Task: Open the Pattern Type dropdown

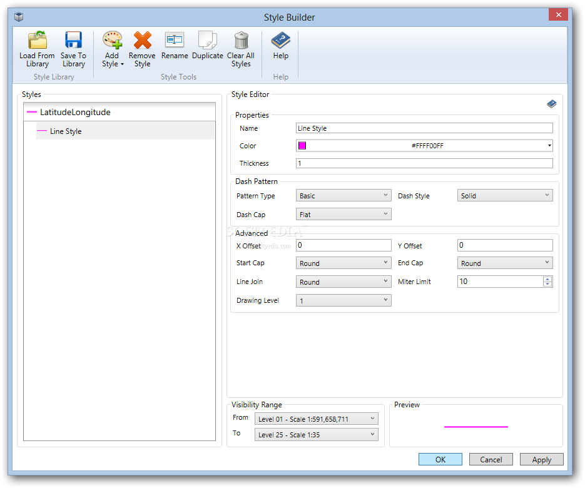Action: [x=343, y=195]
